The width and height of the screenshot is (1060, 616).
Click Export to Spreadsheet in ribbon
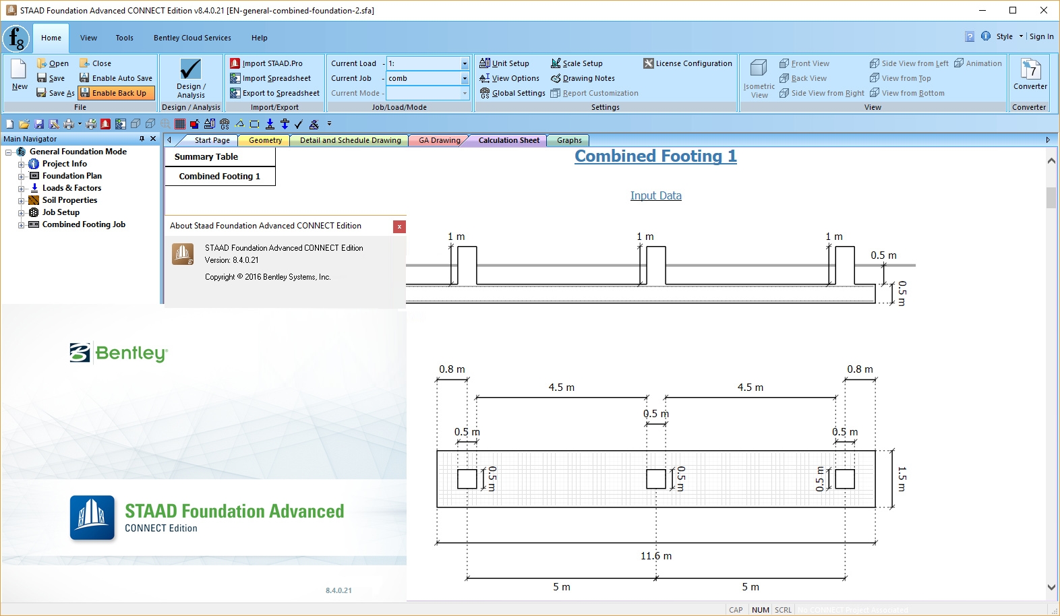274,93
